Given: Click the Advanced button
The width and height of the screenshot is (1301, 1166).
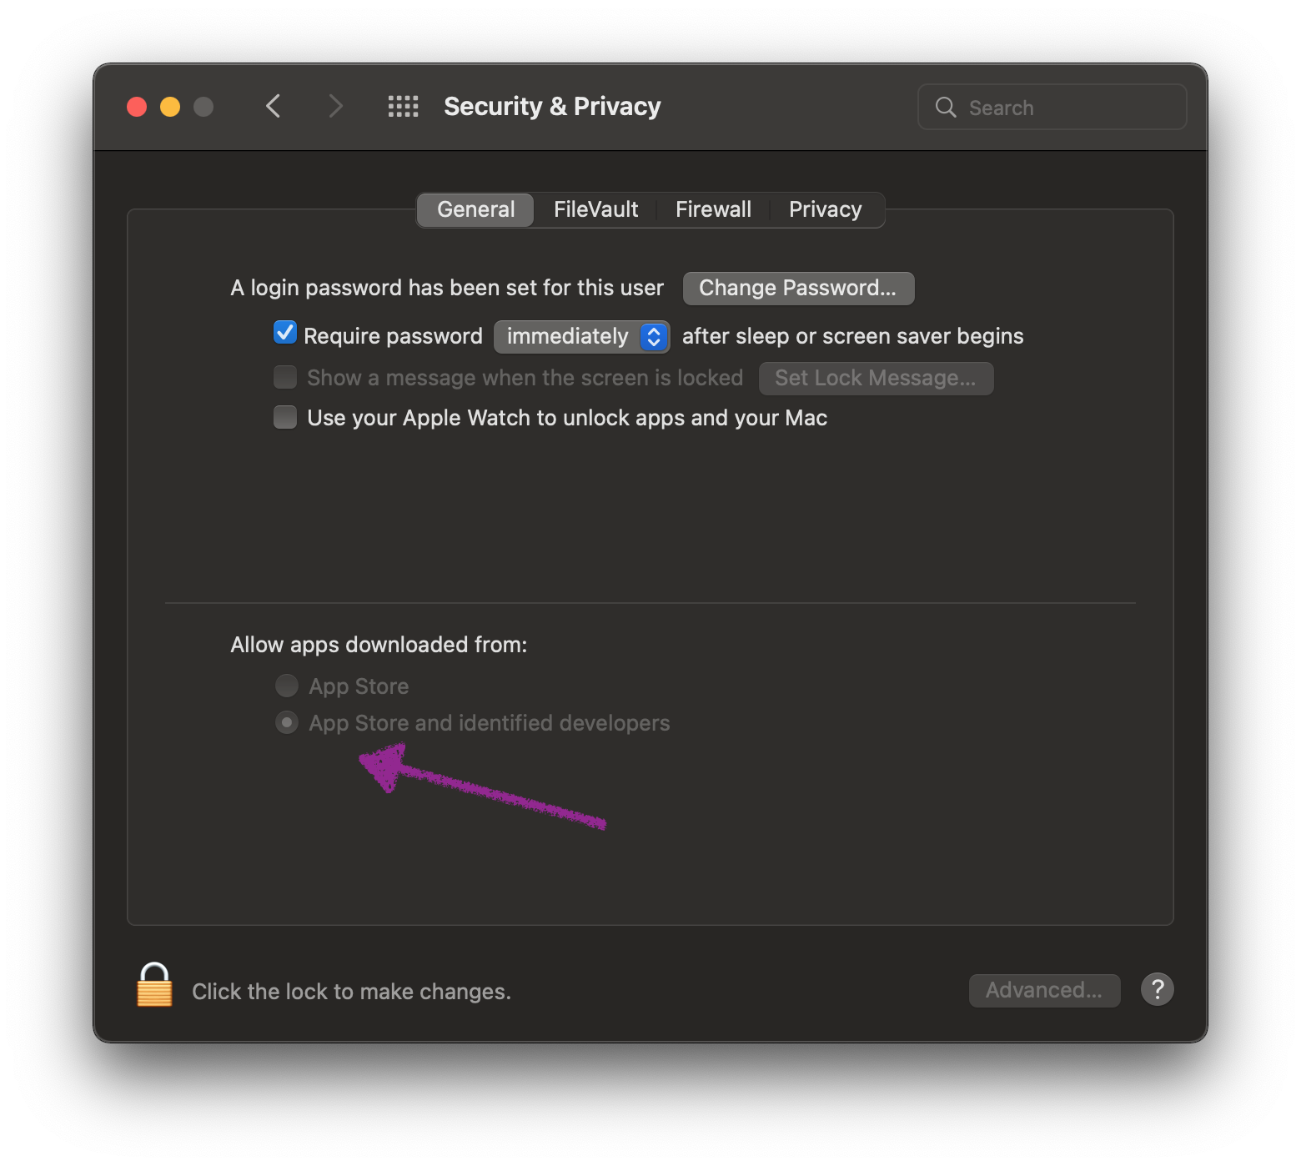Looking at the screenshot, I should click(1043, 990).
